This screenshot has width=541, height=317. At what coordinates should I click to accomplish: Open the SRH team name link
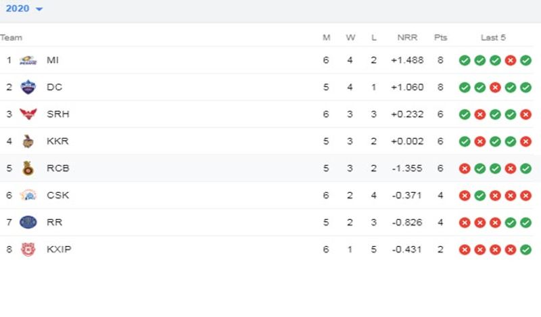coord(58,114)
